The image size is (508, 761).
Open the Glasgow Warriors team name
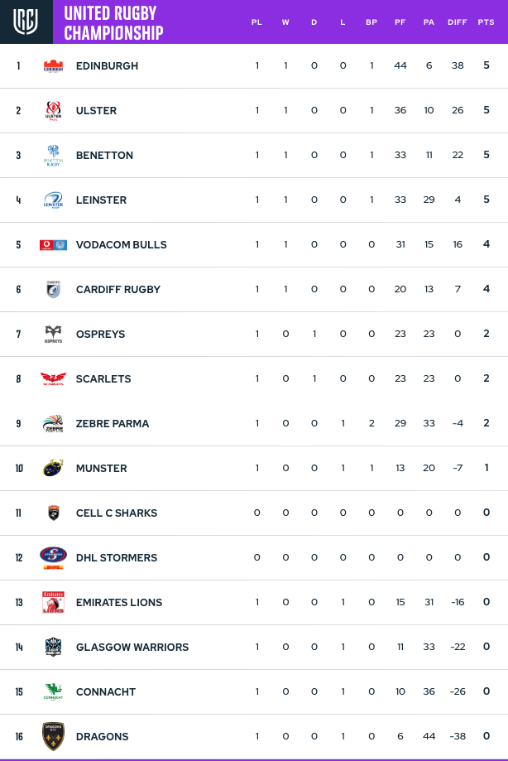(132, 647)
